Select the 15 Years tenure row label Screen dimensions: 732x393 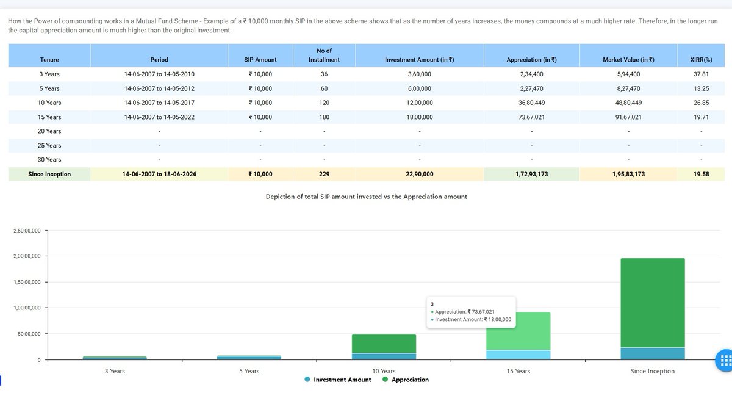[x=49, y=117]
